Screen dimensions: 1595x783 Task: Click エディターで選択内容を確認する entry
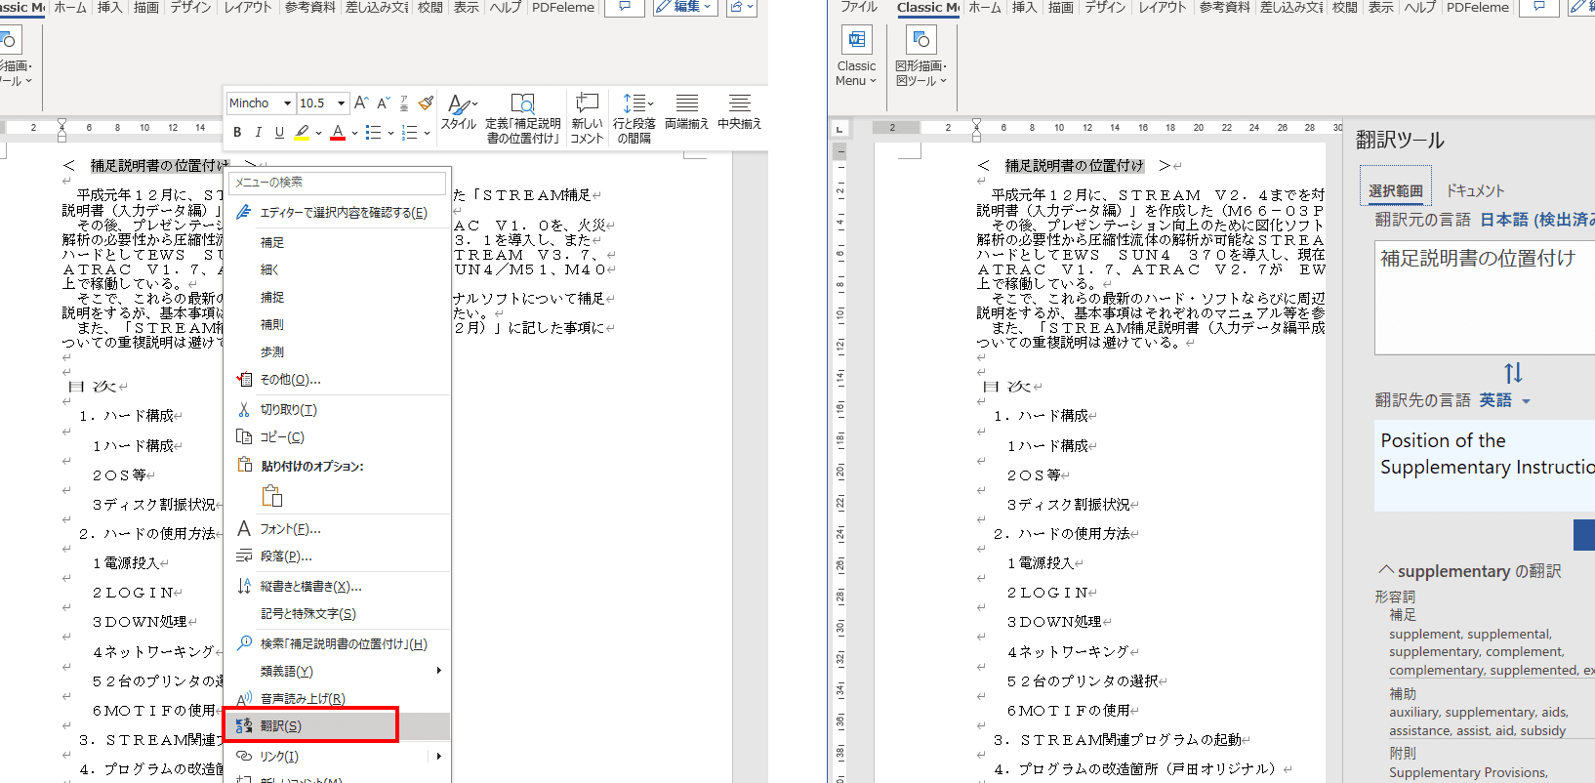coord(338,212)
